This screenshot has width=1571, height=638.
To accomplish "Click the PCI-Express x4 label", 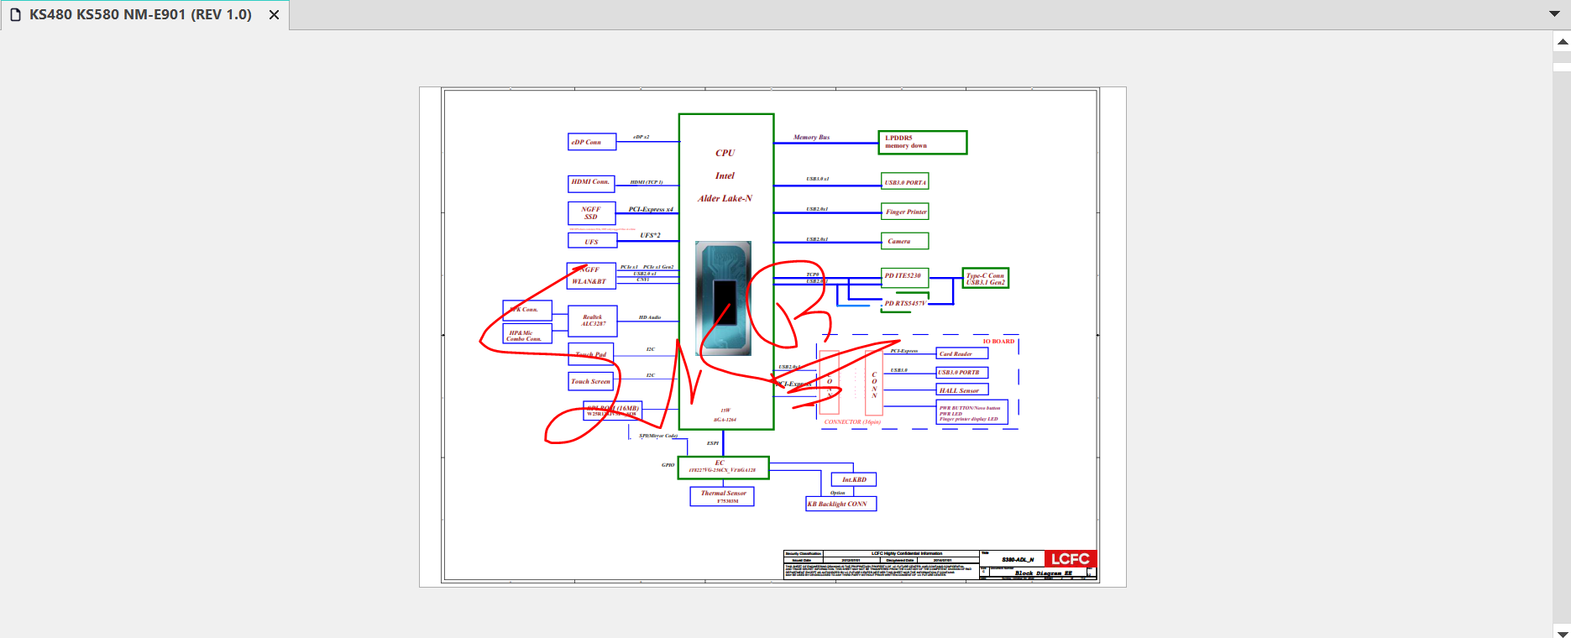I will click(651, 209).
